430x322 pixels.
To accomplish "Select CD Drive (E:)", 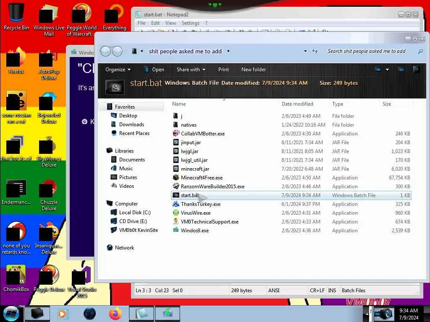I will 133,221.
